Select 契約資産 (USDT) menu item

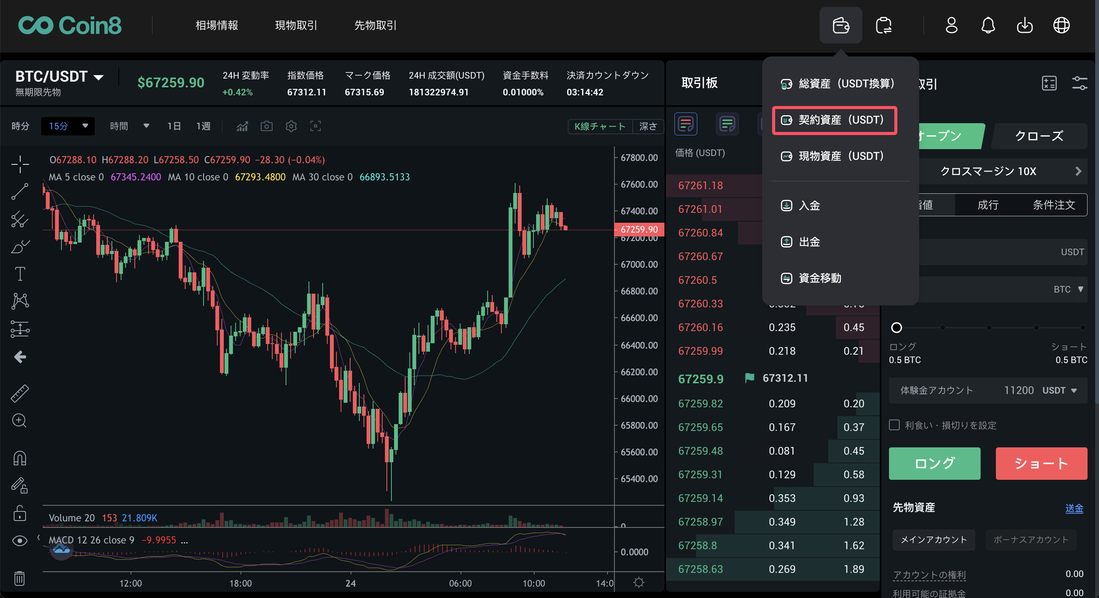[834, 120]
